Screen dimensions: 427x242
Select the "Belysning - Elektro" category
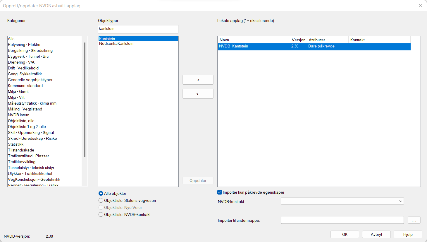24,45
